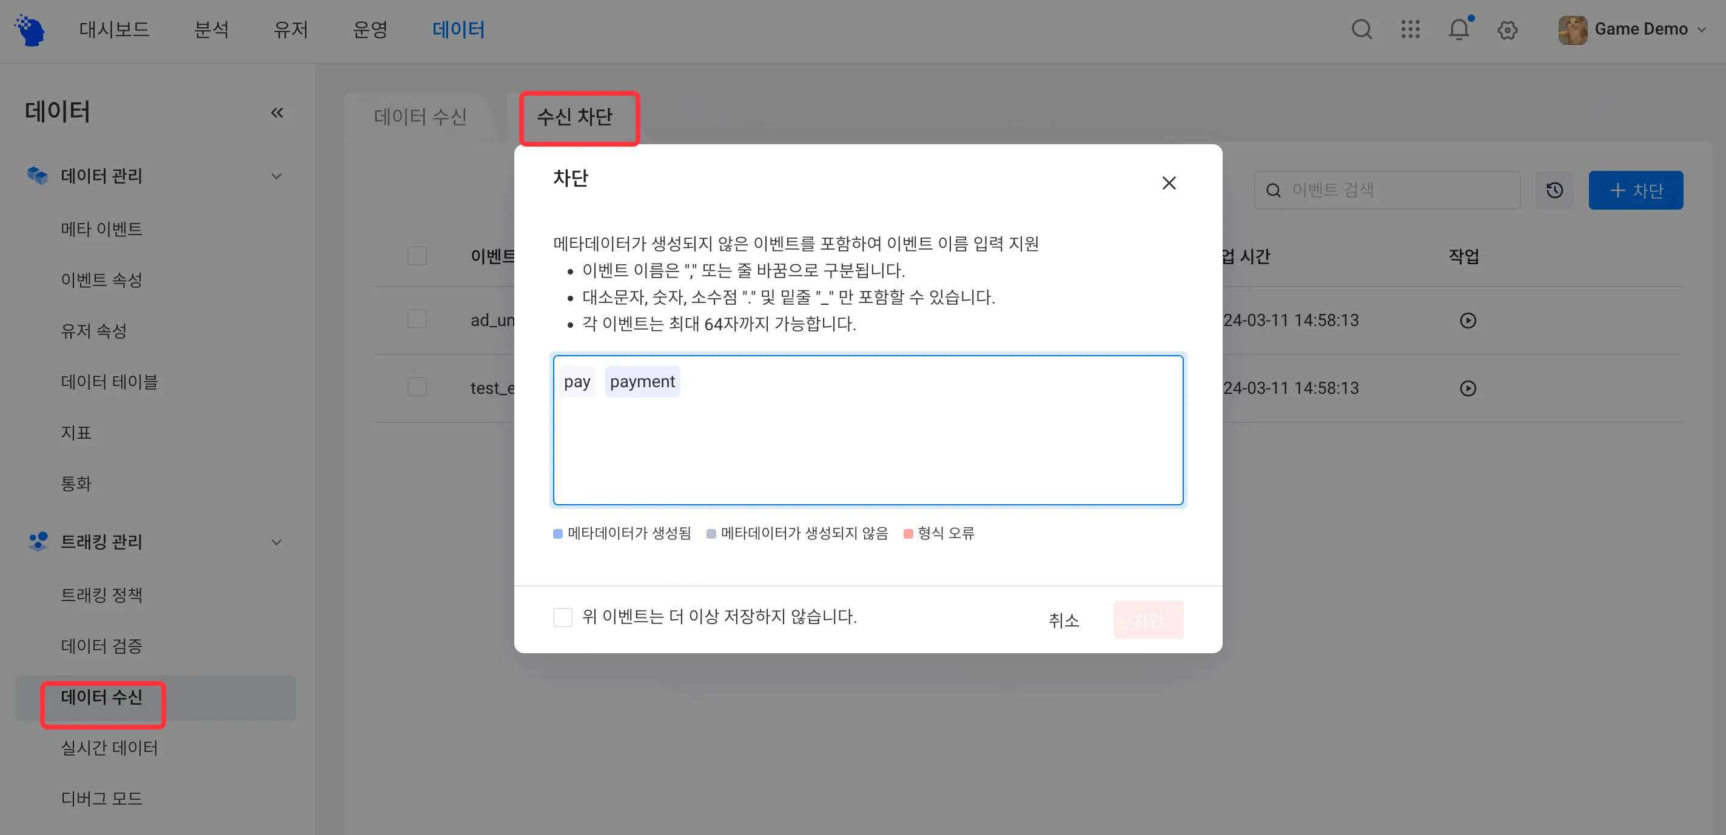Viewport: 1726px width, 835px height.
Task: Collapse the 데이터 관리 section
Action: click(x=276, y=176)
